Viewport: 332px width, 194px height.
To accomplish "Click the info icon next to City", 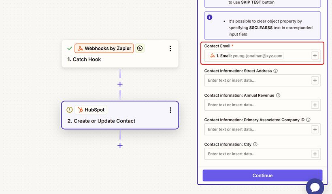I will point(255,144).
